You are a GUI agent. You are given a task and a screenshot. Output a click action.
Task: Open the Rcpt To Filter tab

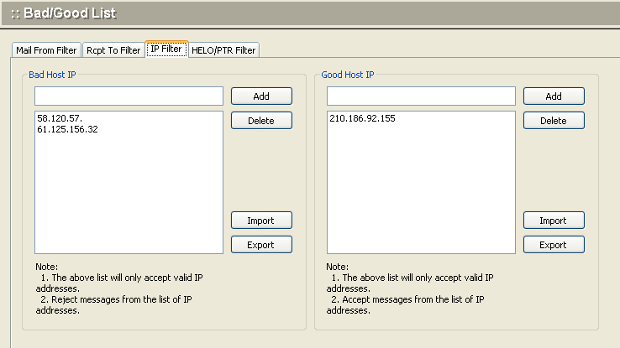coord(113,50)
